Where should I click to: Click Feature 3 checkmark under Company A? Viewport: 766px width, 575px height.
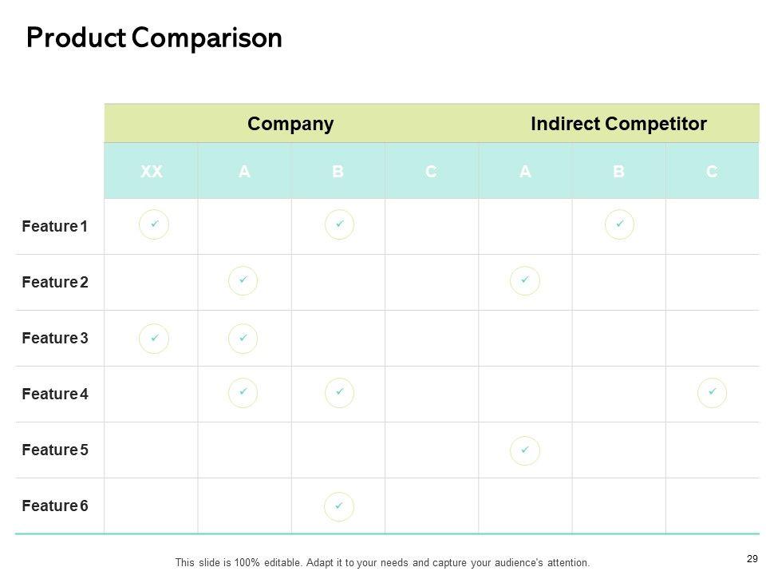coord(243,338)
